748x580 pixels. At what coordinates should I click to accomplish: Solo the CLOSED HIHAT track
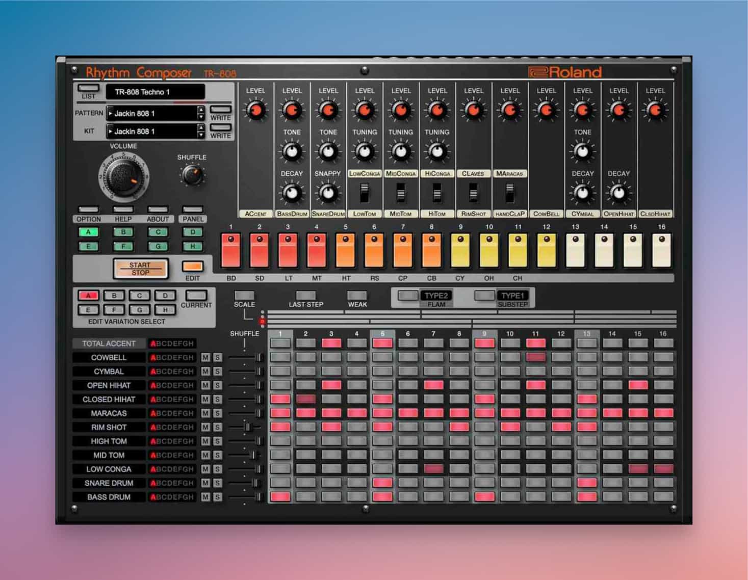point(217,400)
